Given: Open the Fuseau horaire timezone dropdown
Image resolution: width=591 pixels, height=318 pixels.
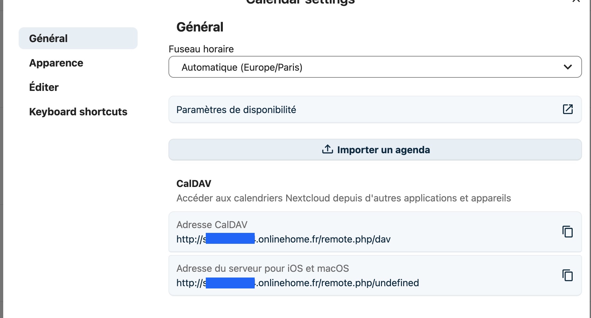Looking at the screenshot, I should tap(375, 67).
